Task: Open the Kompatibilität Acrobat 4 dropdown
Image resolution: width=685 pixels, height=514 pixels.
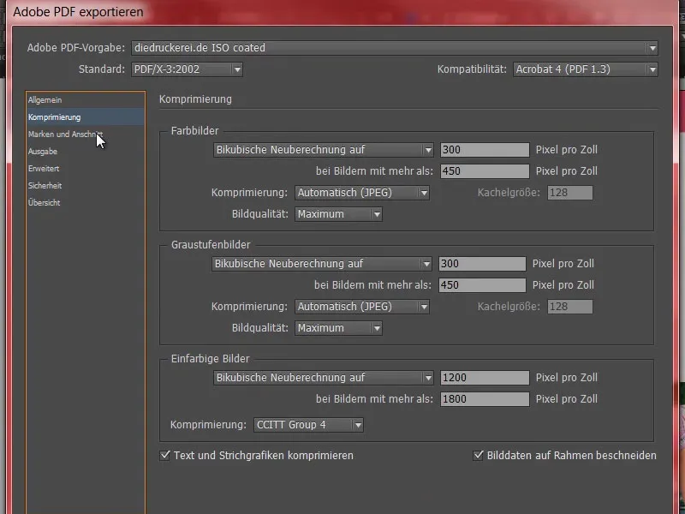Action: point(586,69)
